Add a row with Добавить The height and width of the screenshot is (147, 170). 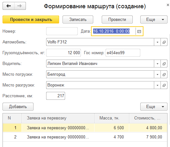(18, 106)
